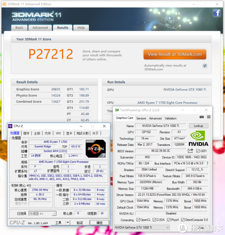Click the 工具 button in CPU-Z

tap(58, 223)
